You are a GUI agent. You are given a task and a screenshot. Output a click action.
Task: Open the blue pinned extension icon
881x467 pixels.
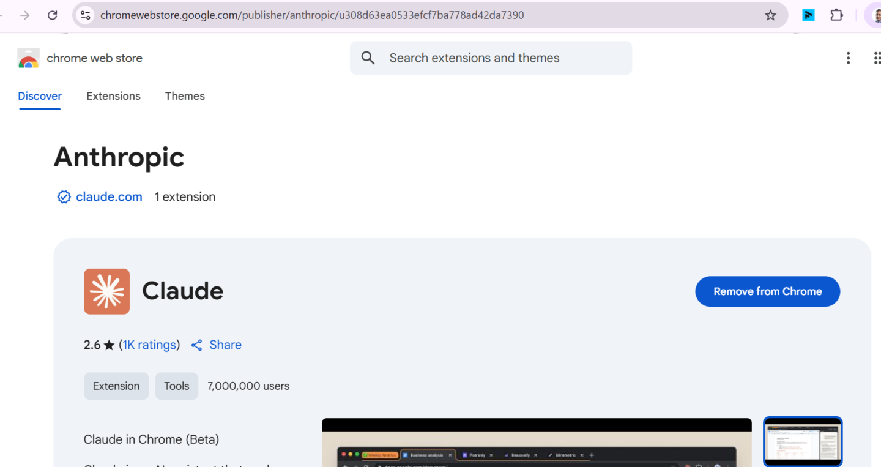coord(808,15)
